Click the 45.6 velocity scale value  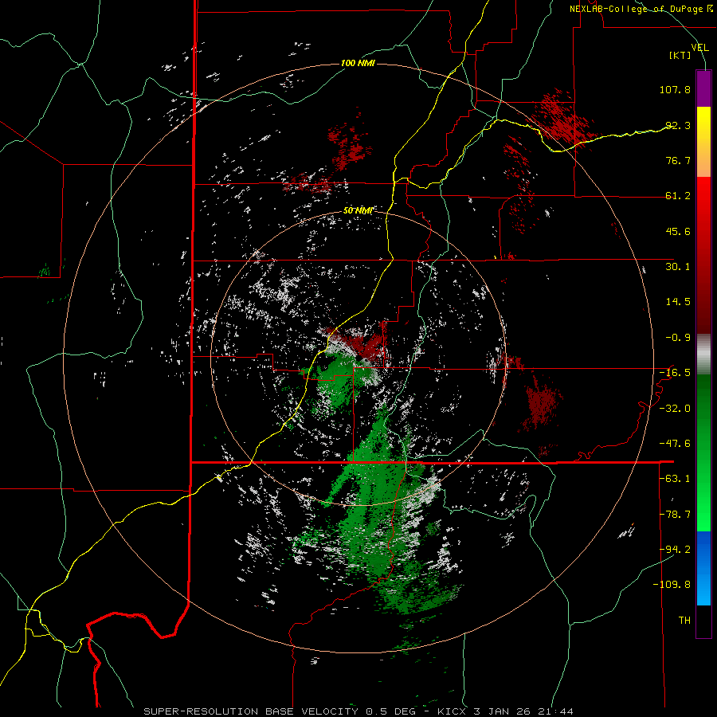pyautogui.click(x=678, y=231)
